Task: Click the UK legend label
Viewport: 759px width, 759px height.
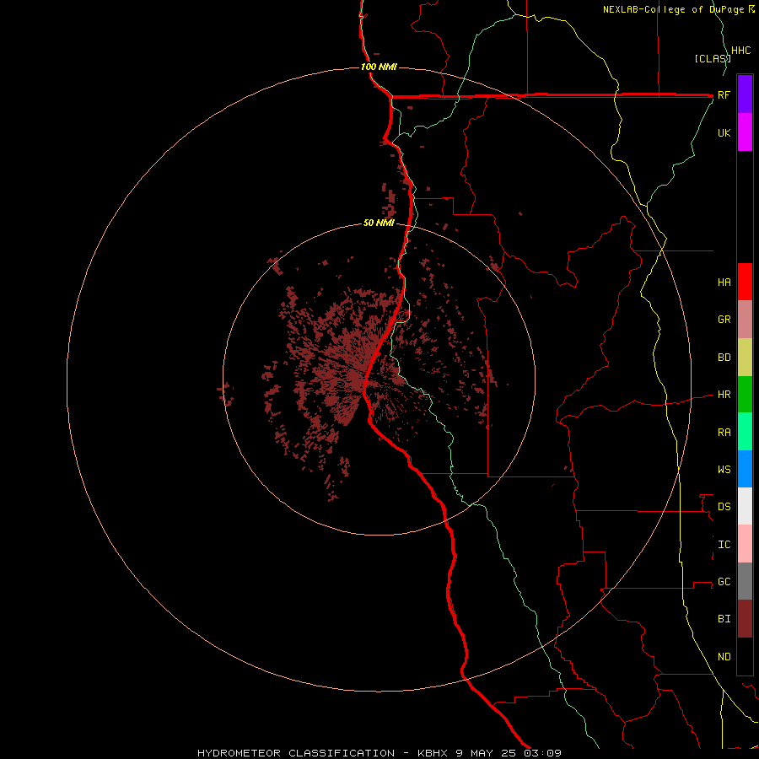Action: 724,132
